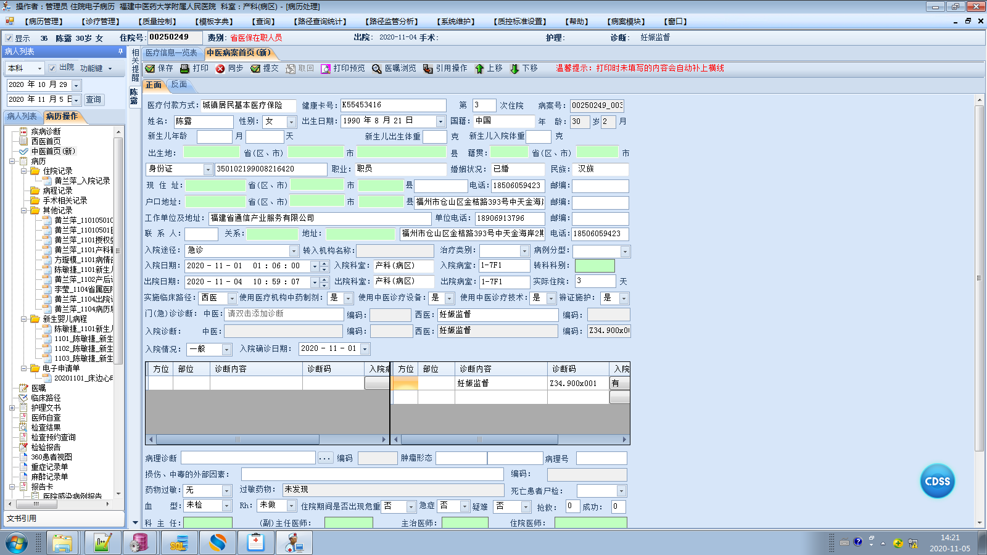This screenshot has height=555, width=987.
Task: Click the 医嘱浏览 magnifier icon
Action: pyautogui.click(x=377, y=68)
